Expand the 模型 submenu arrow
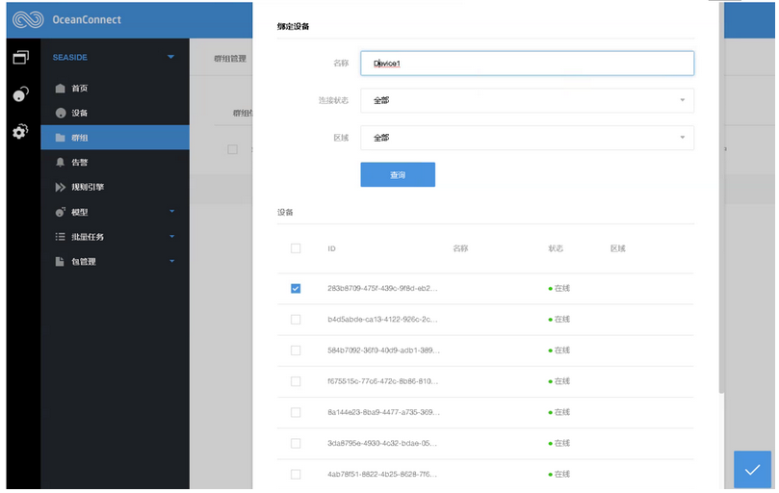This screenshot has width=779, height=493. (x=172, y=211)
